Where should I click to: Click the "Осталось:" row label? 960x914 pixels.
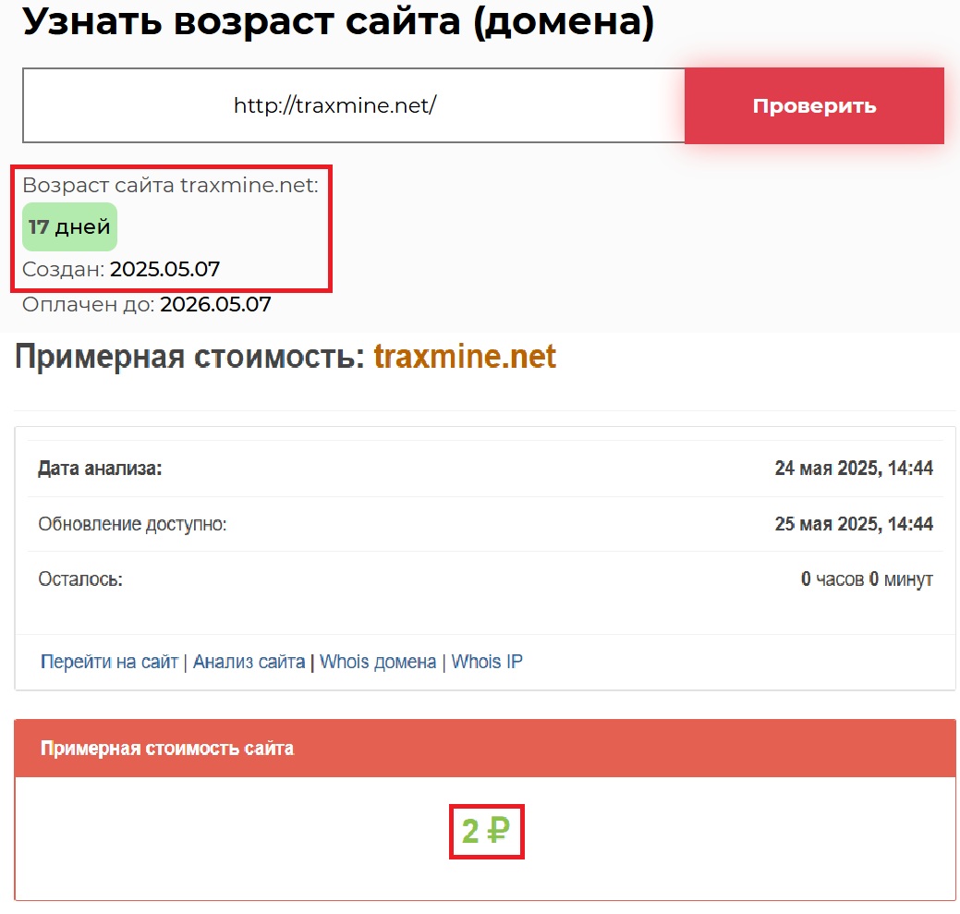click(x=80, y=579)
